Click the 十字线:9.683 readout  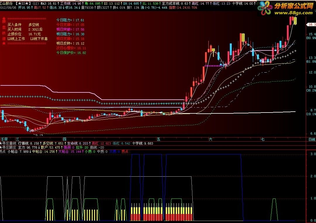coord(142,143)
